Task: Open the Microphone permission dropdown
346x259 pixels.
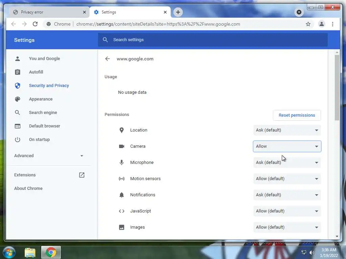Action: 287,163
